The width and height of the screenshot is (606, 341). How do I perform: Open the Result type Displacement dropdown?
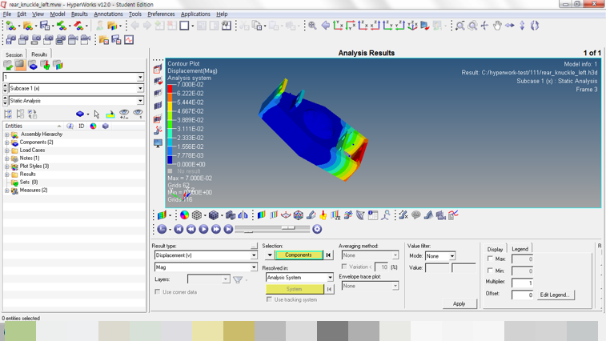(254, 255)
